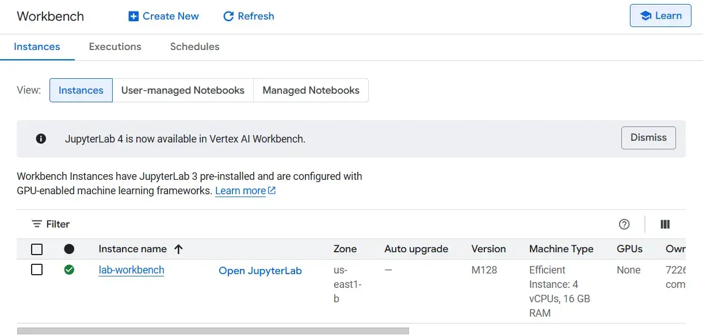
Task: Dismiss the JupyterLab 4 notification
Action: tap(648, 138)
